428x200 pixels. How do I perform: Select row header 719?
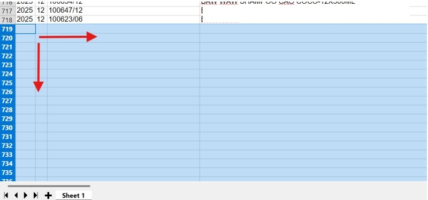pos(7,29)
